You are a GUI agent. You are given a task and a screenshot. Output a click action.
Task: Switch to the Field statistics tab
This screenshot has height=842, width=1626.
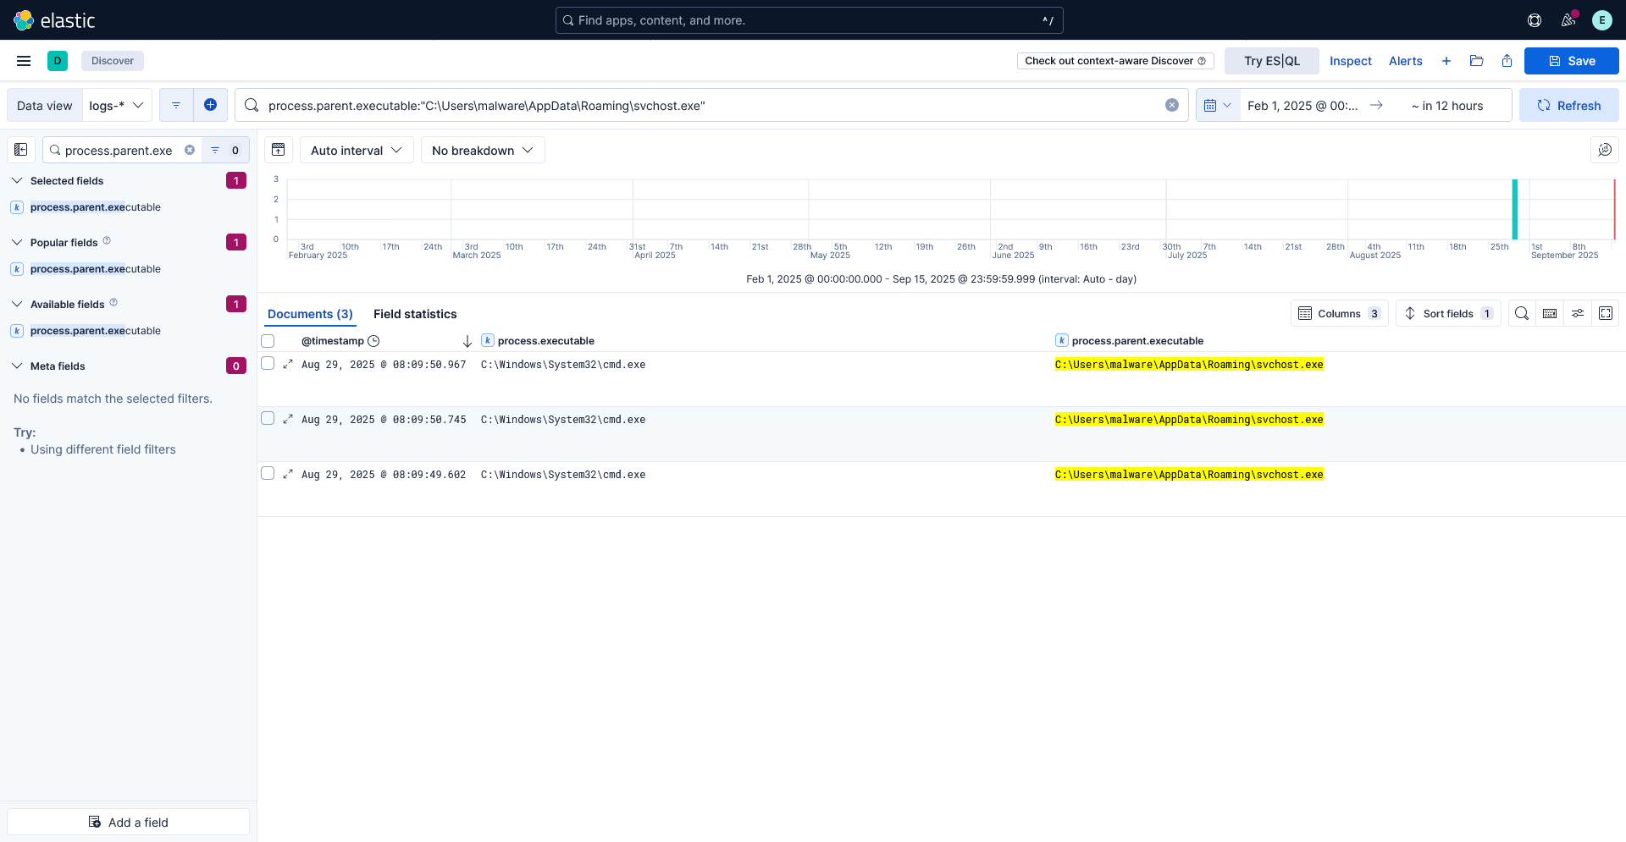[x=415, y=314]
